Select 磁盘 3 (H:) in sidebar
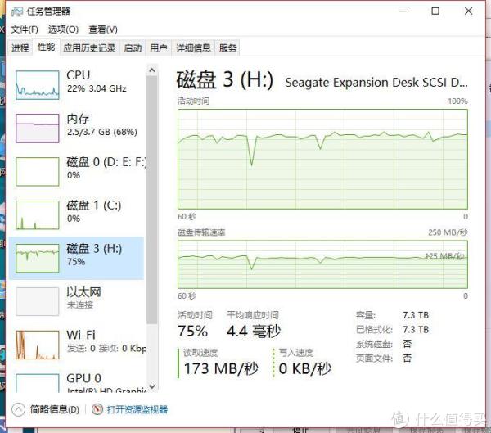The image size is (491, 433). pos(77,258)
